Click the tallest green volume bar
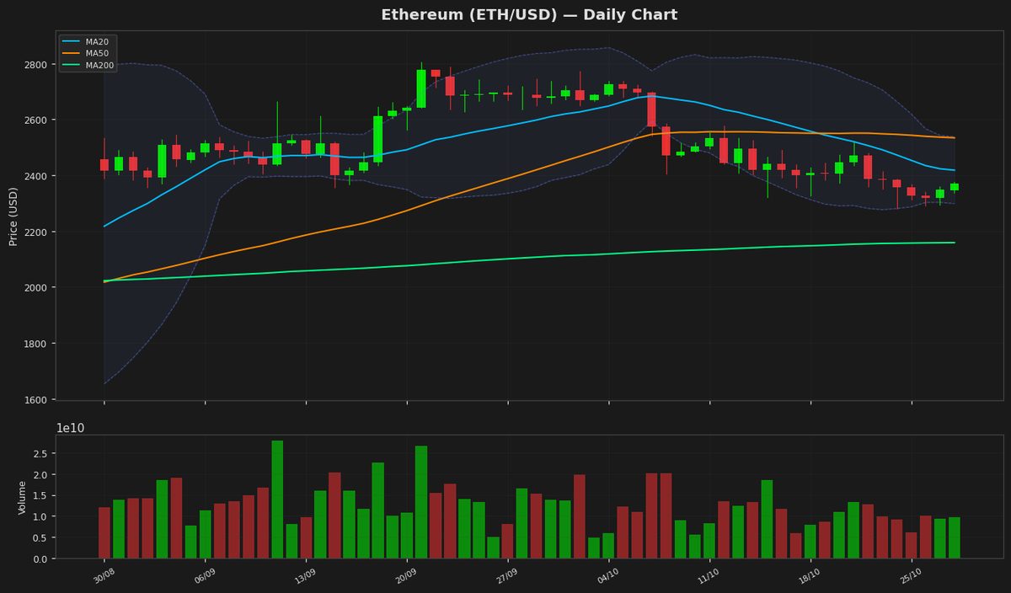Screen dimensions: 1011x593 coord(277,500)
